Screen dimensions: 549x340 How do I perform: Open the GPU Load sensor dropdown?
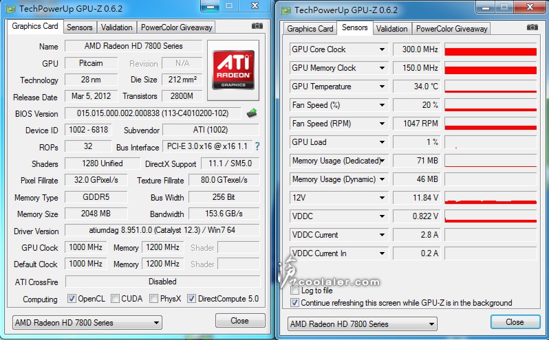click(x=382, y=142)
